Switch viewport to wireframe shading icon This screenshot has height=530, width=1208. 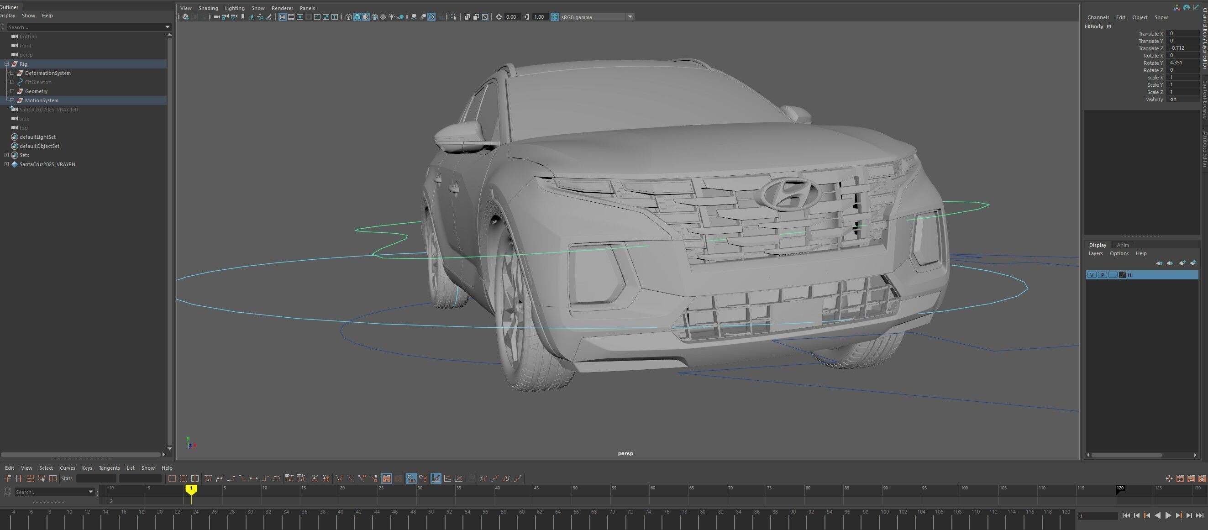coord(348,17)
